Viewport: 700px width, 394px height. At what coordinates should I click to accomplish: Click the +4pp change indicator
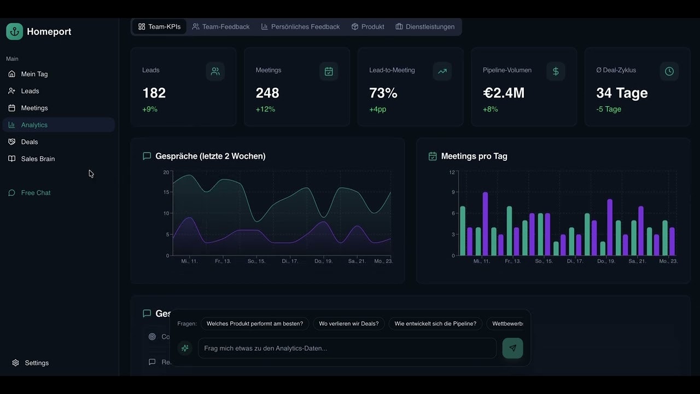(x=378, y=109)
